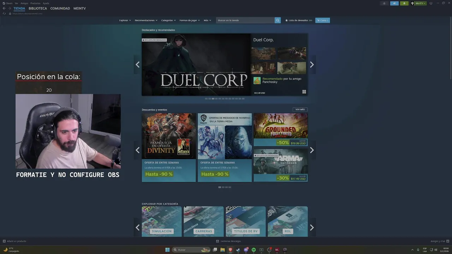Expand the Más dropdown

coord(207,20)
